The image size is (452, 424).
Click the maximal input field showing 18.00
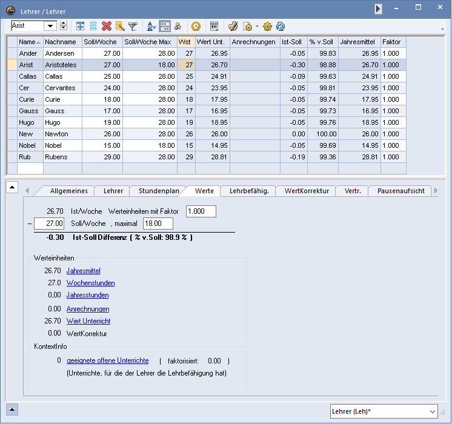point(158,224)
